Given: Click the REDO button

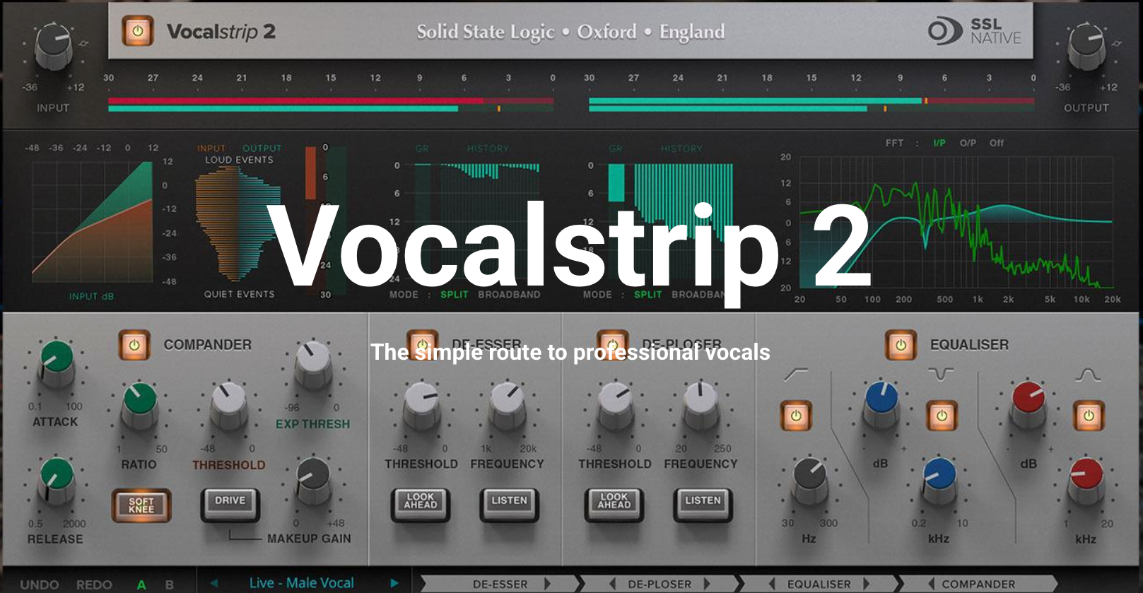Looking at the screenshot, I should (94, 585).
